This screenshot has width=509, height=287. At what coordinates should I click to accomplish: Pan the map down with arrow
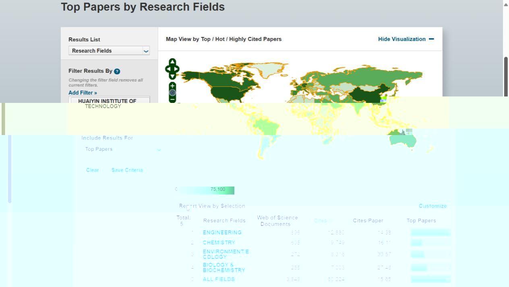[172, 76]
